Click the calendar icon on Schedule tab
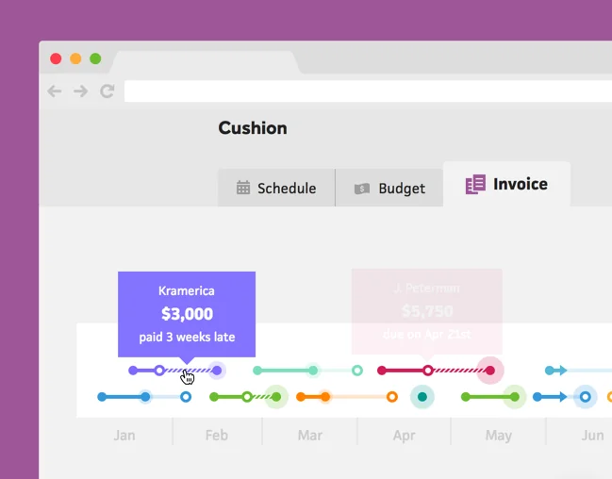The width and height of the screenshot is (612, 479). 243,188
